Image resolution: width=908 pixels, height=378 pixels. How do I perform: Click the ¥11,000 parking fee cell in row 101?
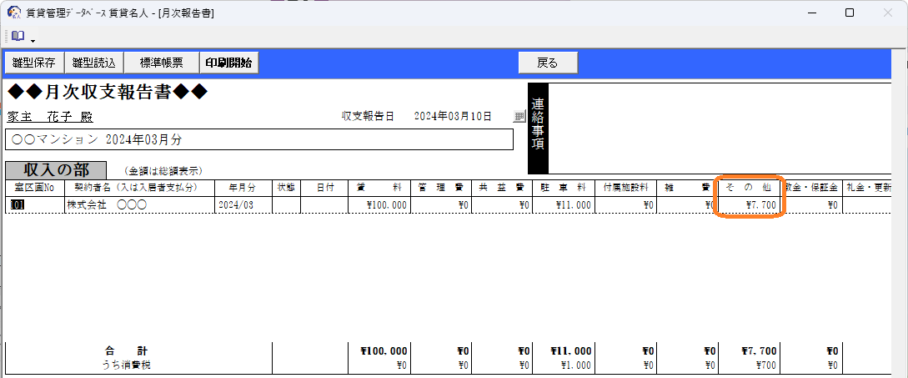click(x=564, y=204)
